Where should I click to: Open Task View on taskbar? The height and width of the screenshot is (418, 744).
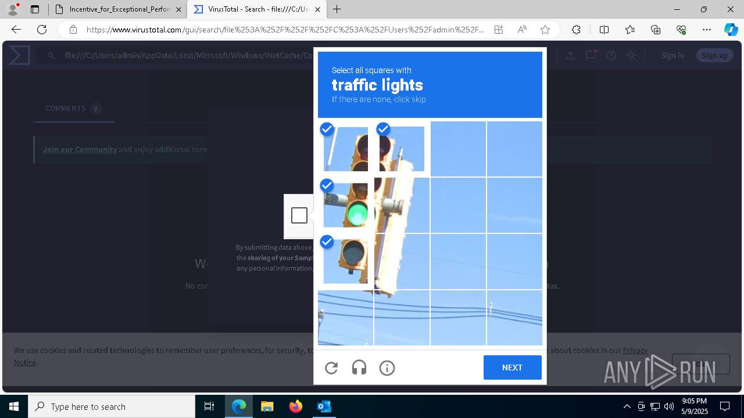pos(209,406)
